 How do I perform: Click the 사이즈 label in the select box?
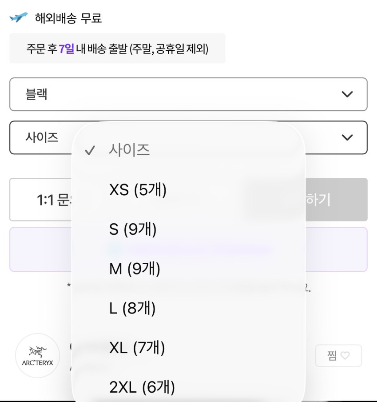point(42,137)
